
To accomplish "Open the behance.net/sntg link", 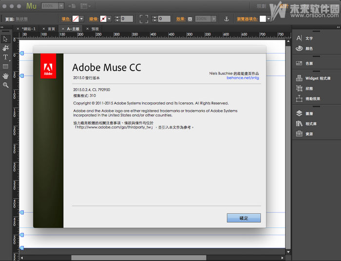I will point(243,78).
